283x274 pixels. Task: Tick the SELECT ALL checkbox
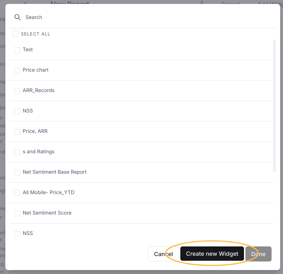[x=15, y=34]
